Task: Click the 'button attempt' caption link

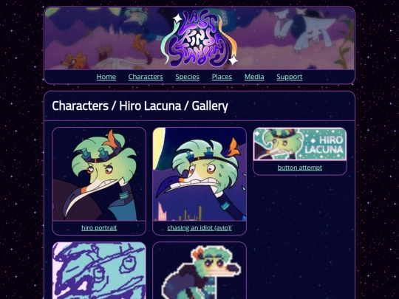Action: click(x=300, y=168)
